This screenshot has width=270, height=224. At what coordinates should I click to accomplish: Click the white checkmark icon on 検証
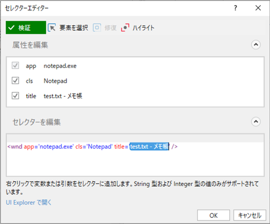tap(12, 28)
